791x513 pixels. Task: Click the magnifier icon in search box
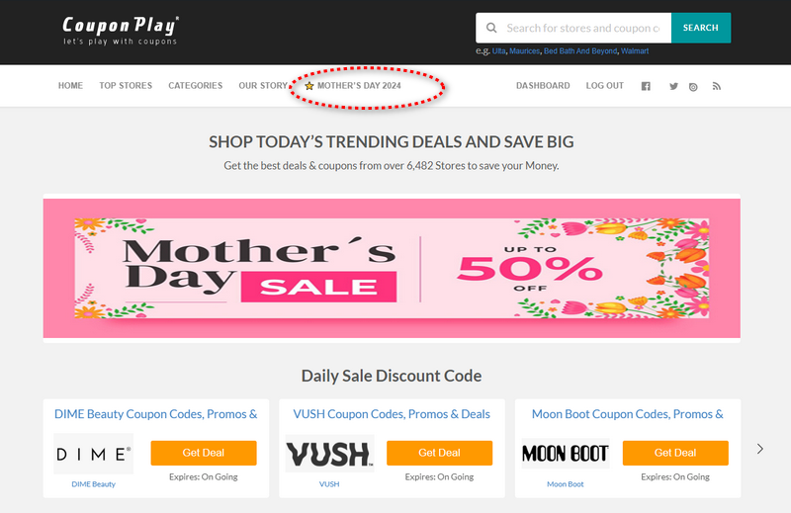click(491, 28)
